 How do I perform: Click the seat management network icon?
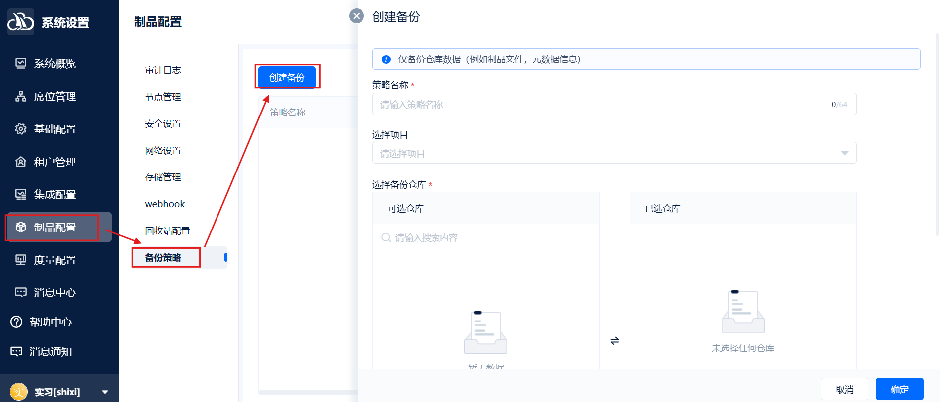(21, 96)
